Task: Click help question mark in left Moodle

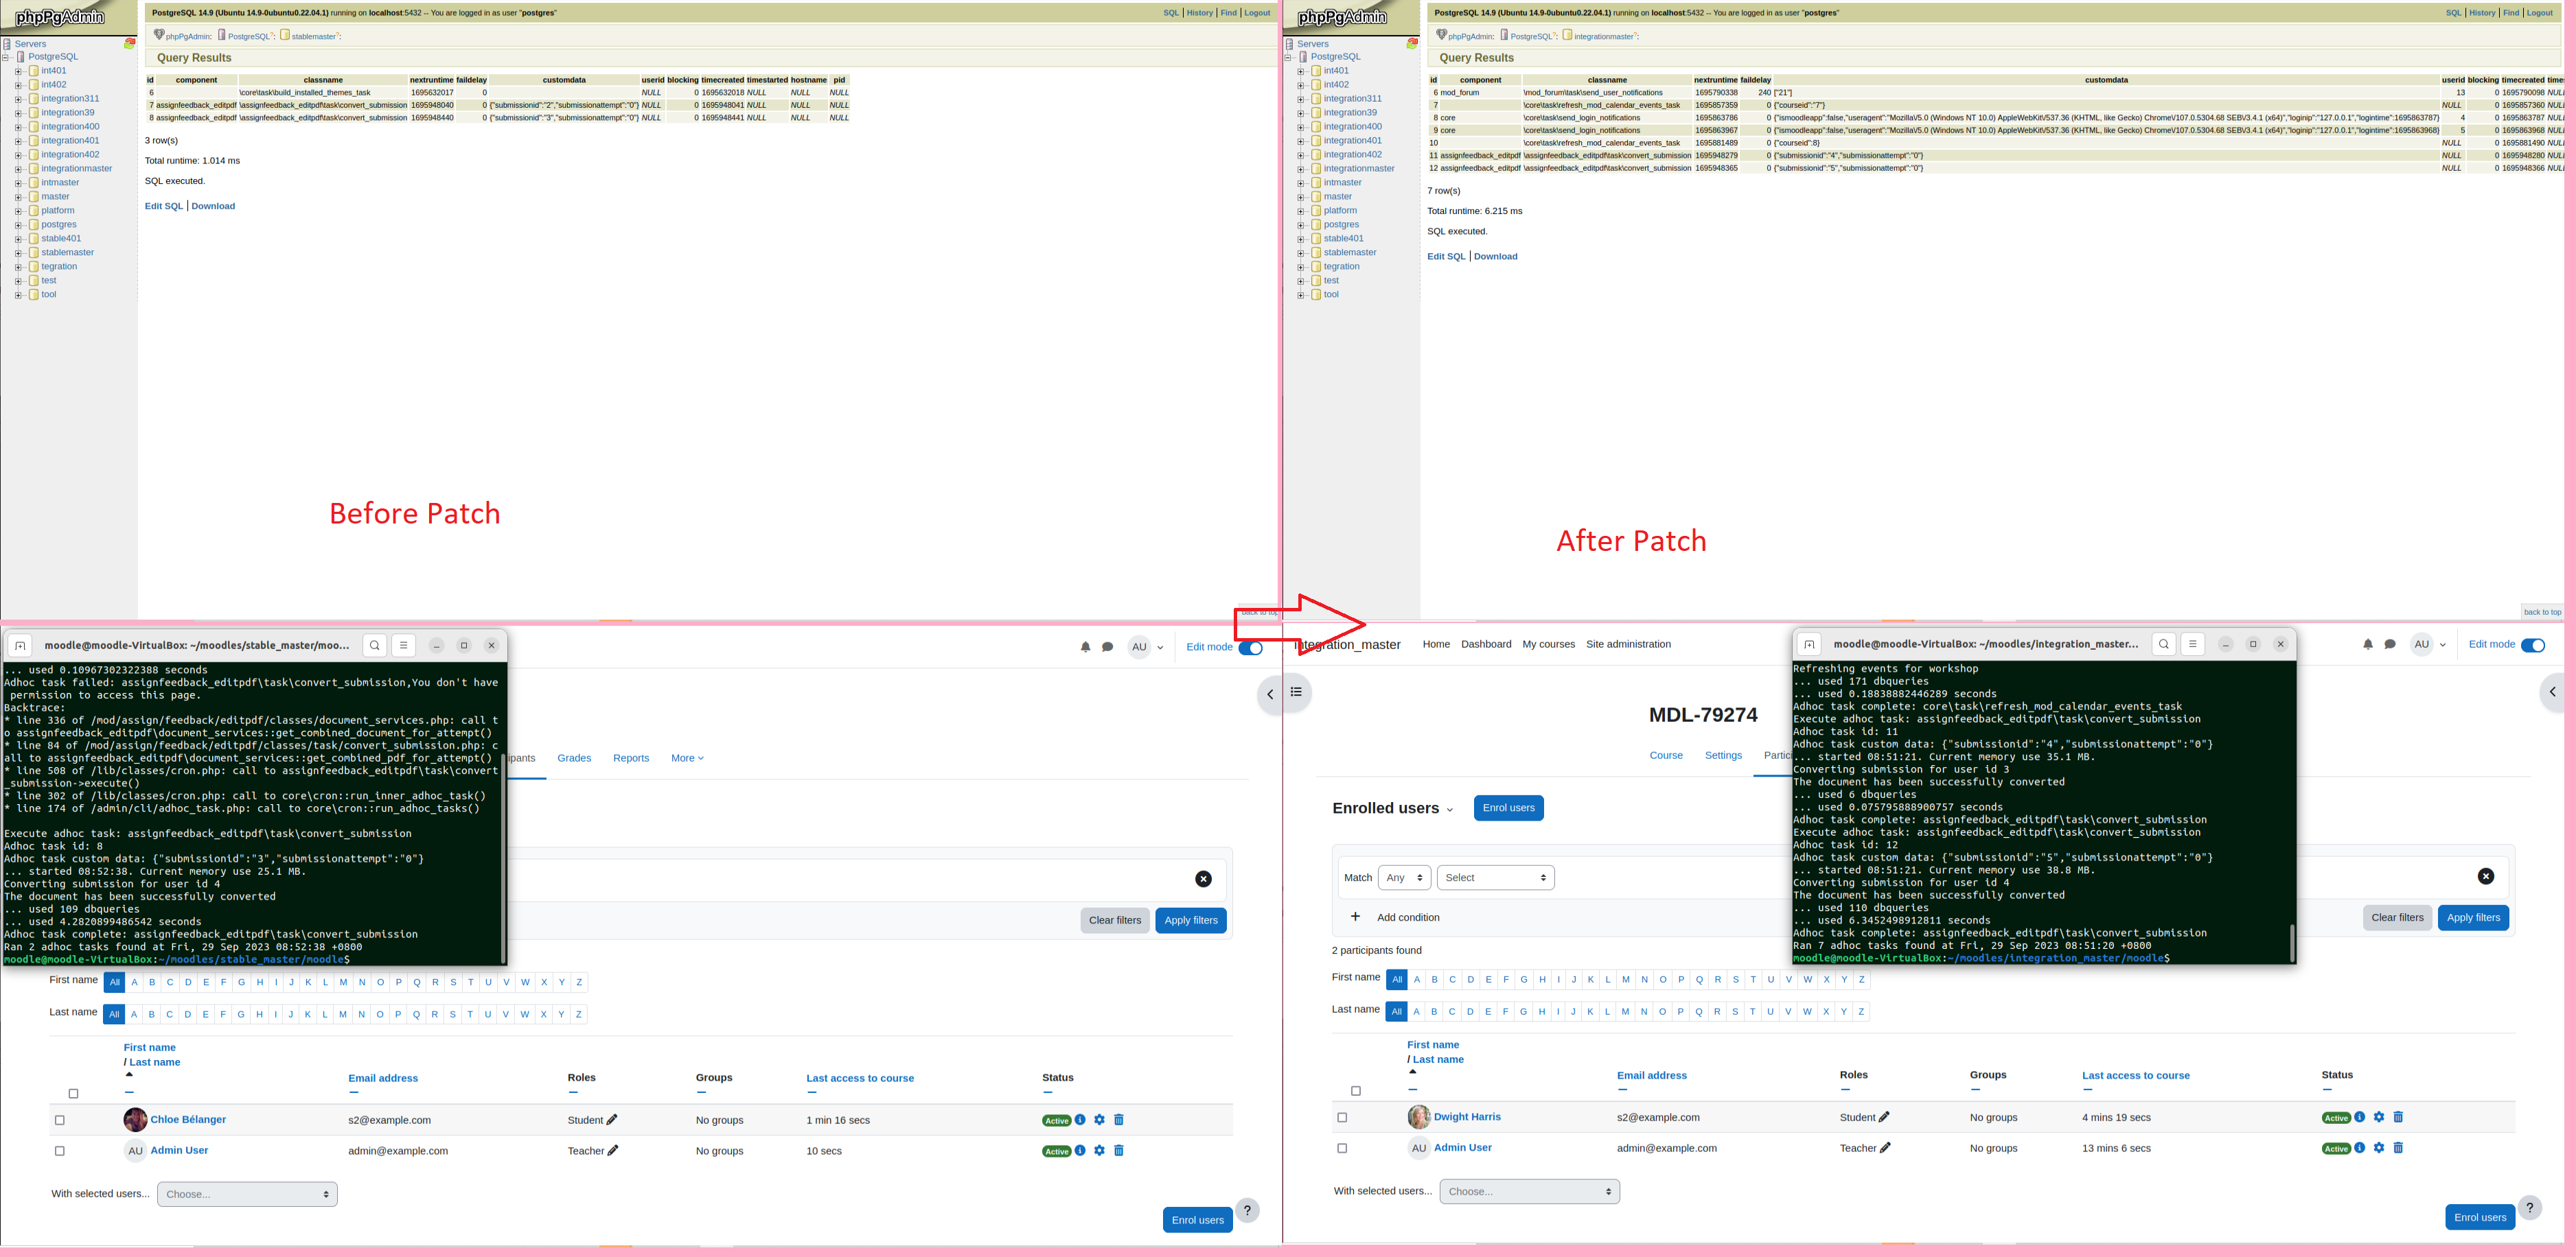Action: point(1247,1210)
